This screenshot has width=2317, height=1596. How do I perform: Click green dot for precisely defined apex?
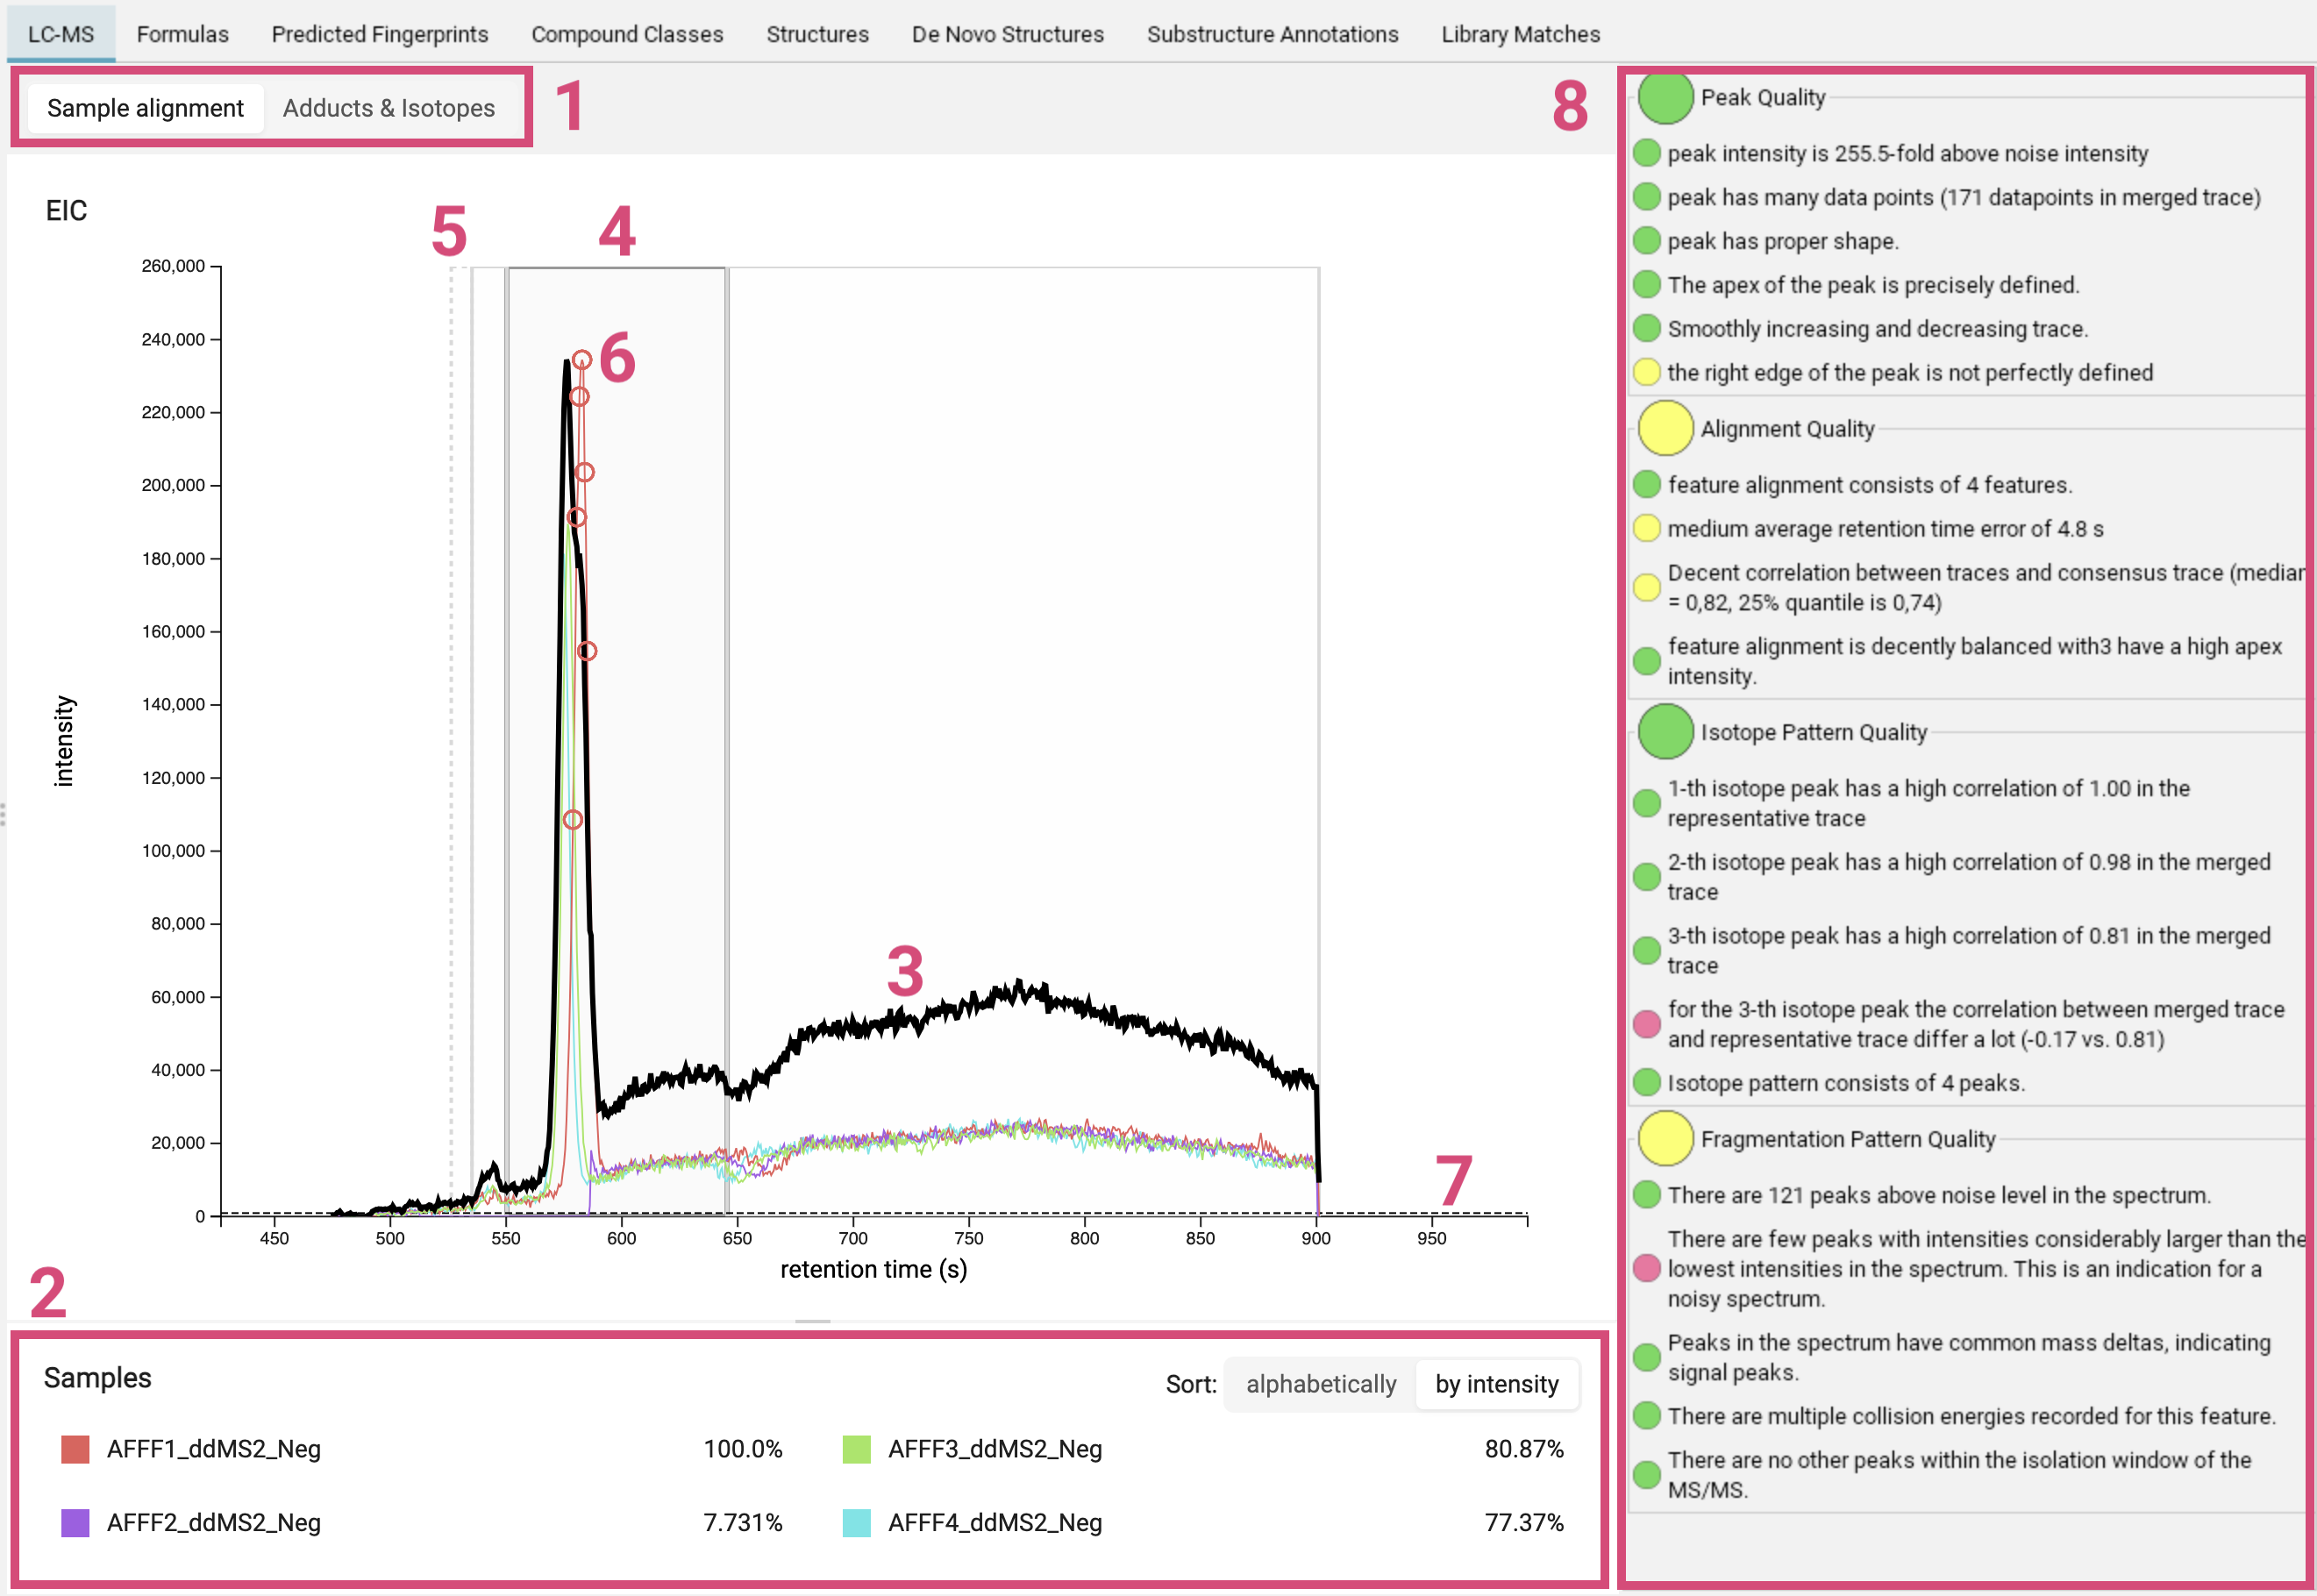click(x=1646, y=285)
